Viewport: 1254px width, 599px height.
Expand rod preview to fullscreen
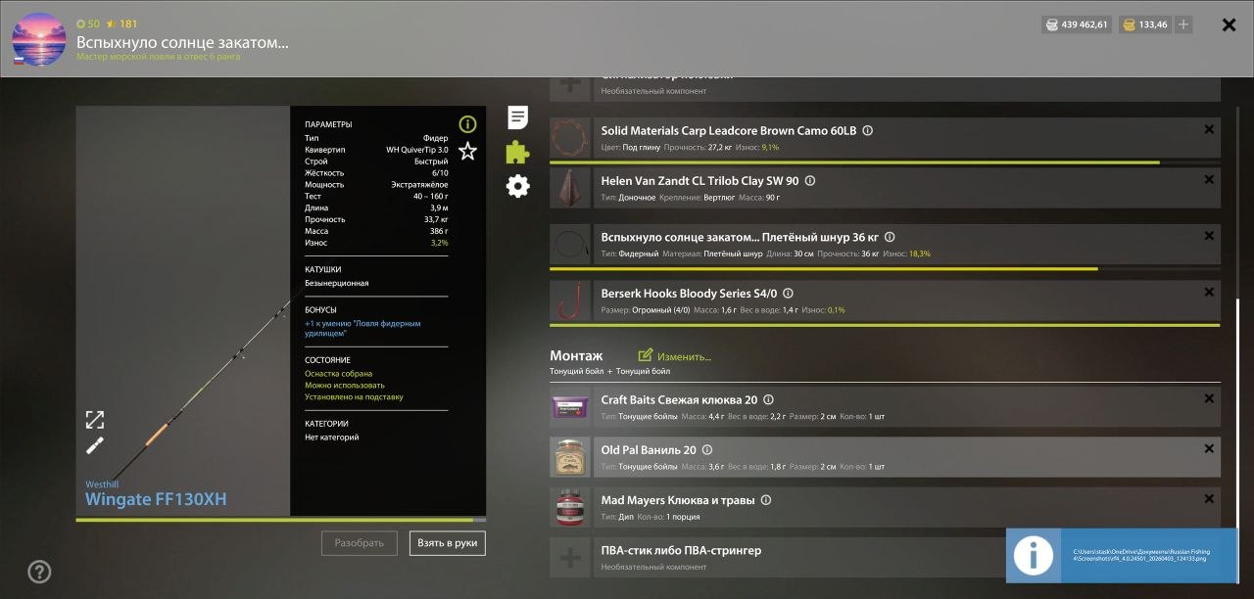tap(94, 420)
